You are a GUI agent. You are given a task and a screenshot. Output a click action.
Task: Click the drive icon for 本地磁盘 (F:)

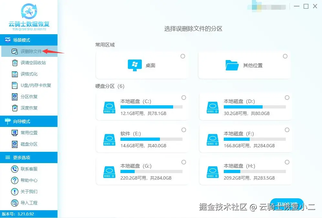click(x=213, y=140)
